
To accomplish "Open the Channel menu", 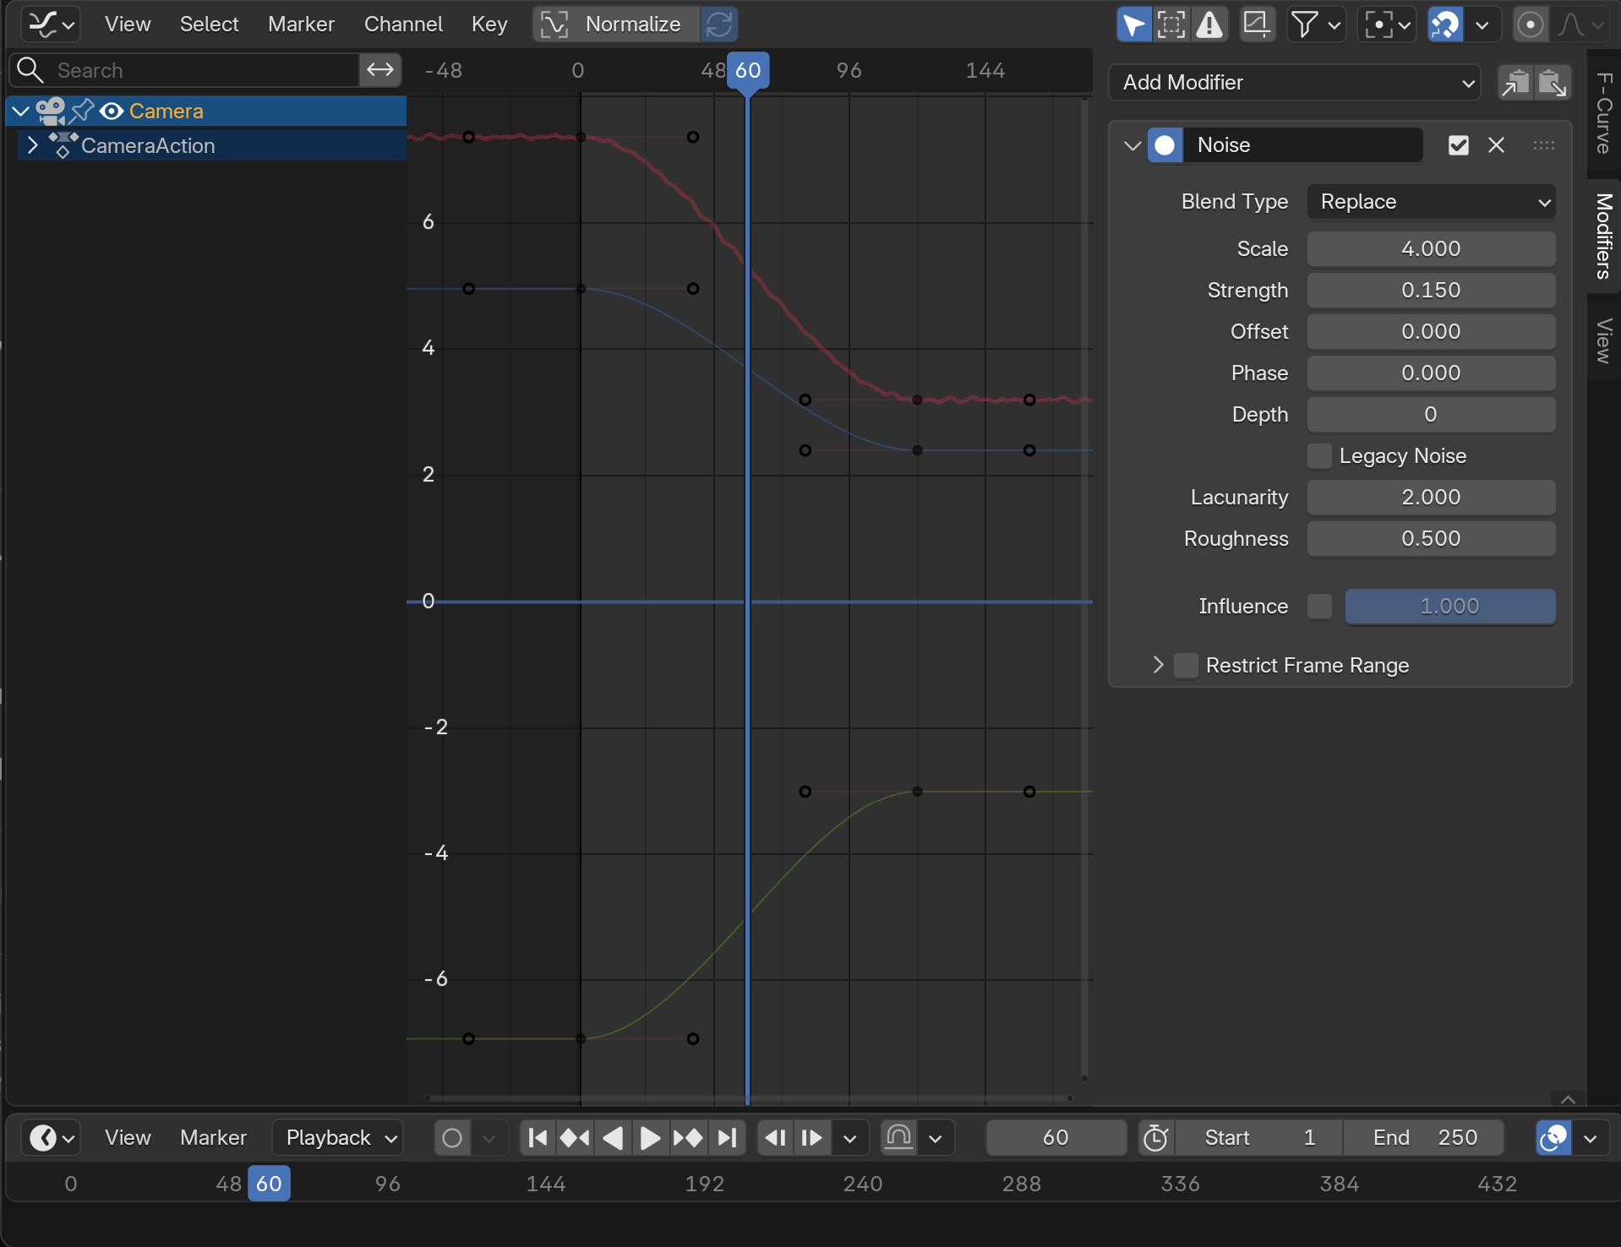I will tap(403, 25).
